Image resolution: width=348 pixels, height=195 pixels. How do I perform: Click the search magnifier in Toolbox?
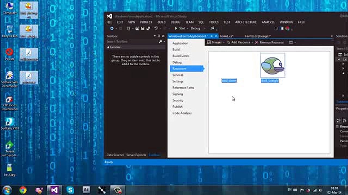[160, 41]
